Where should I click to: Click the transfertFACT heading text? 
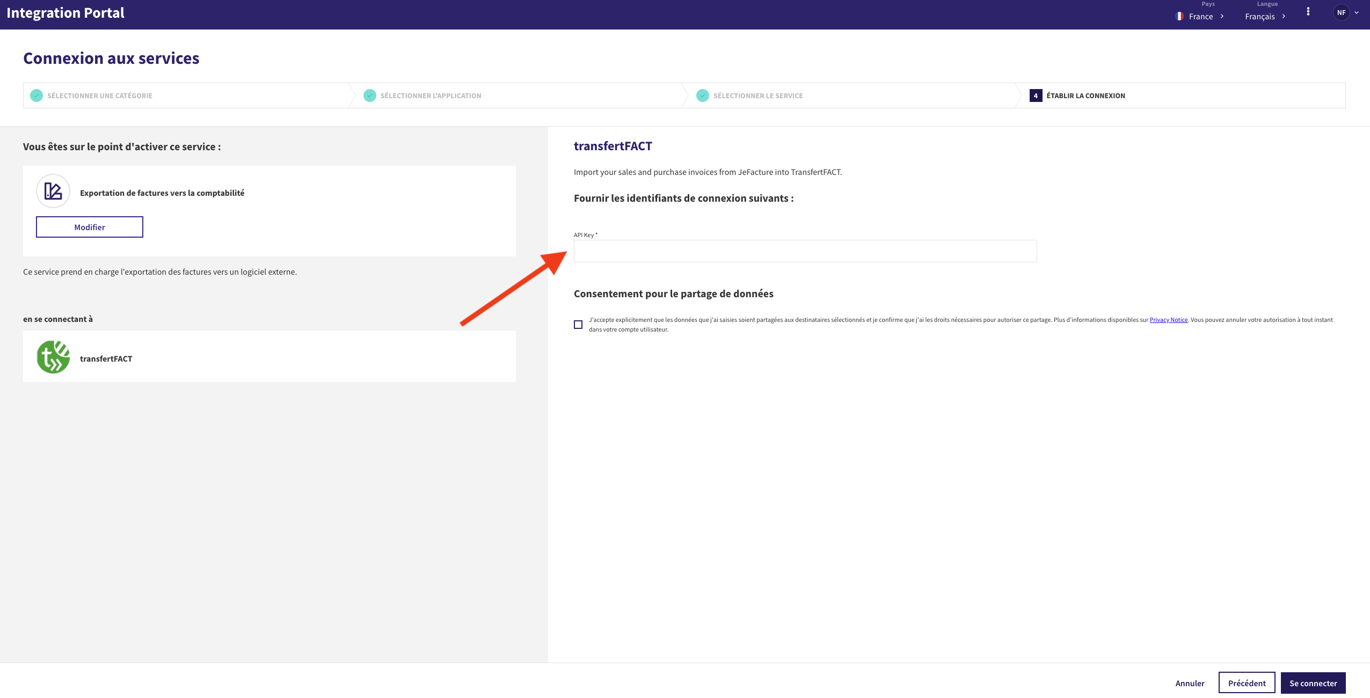[x=613, y=146]
